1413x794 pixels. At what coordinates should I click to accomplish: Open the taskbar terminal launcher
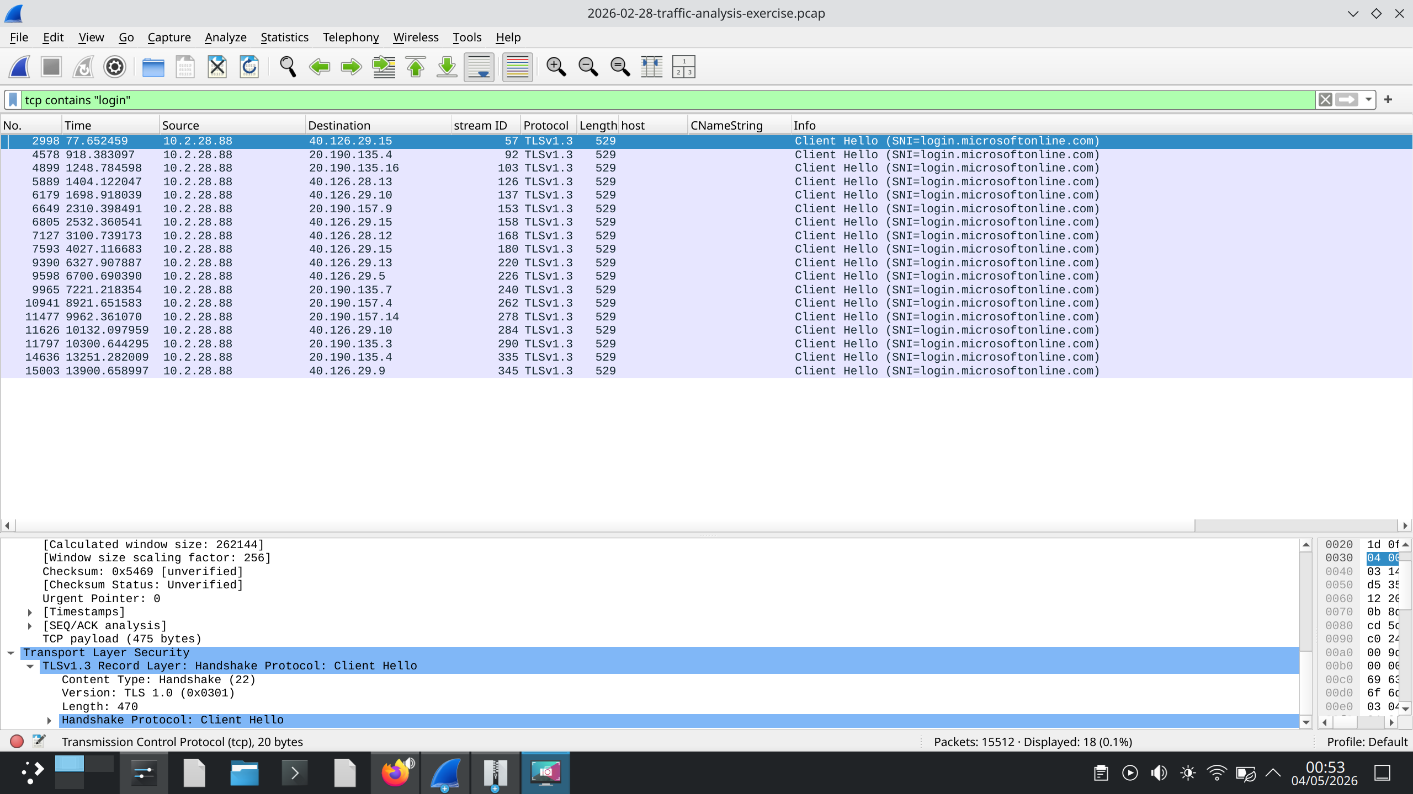tap(294, 772)
